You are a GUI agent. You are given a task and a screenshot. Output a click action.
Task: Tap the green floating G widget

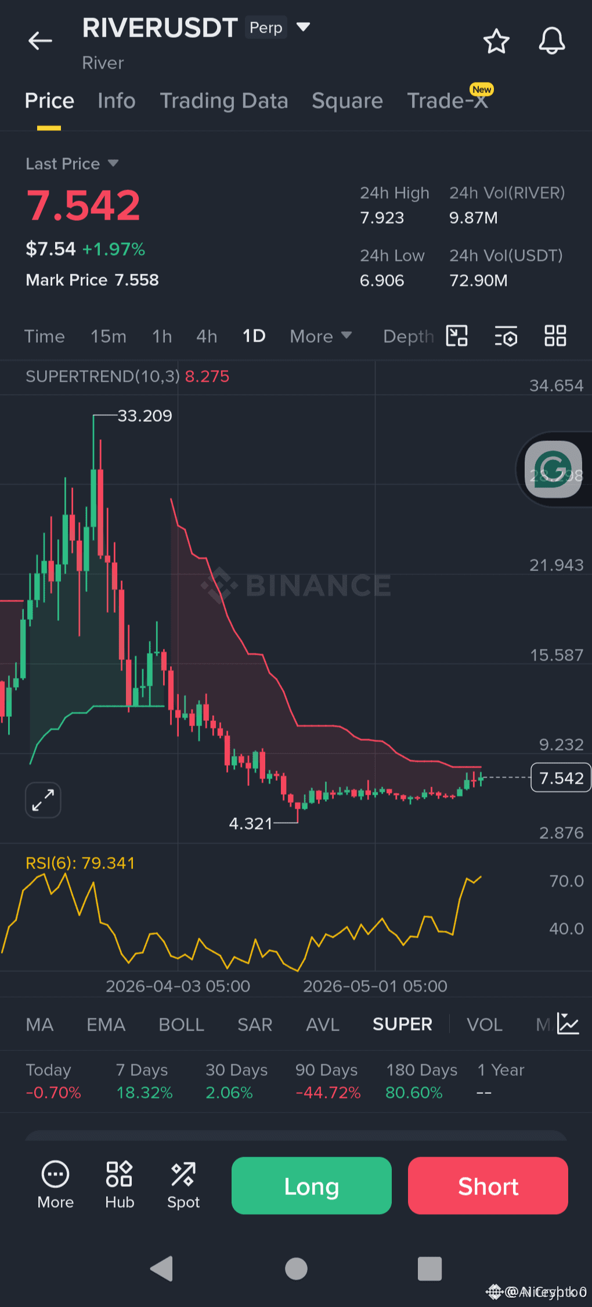pos(553,469)
